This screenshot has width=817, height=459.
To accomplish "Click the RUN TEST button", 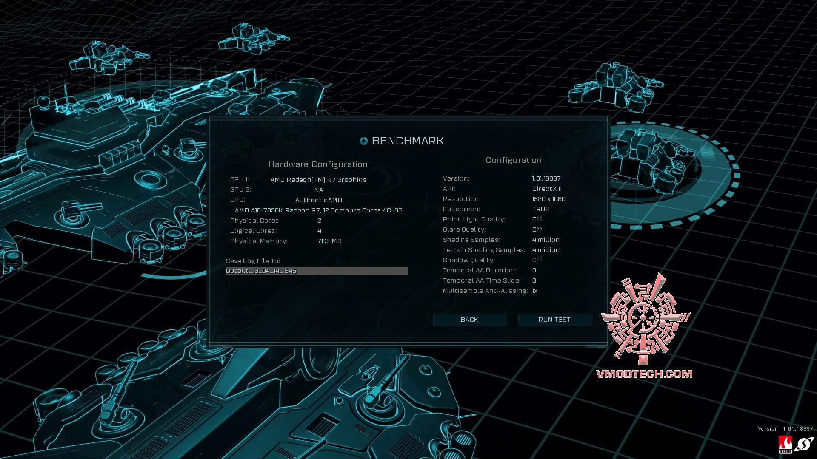I will tap(555, 320).
